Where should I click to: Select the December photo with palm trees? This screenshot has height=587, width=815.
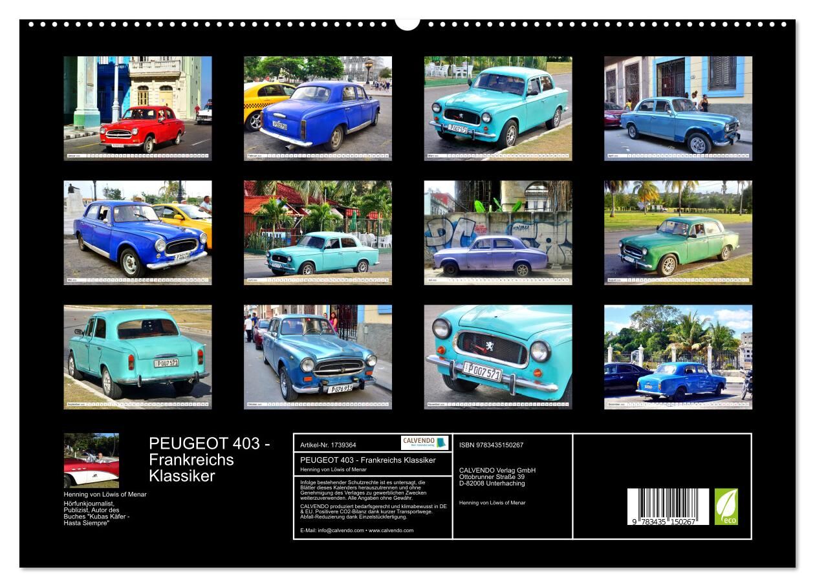pyautogui.click(x=678, y=357)
